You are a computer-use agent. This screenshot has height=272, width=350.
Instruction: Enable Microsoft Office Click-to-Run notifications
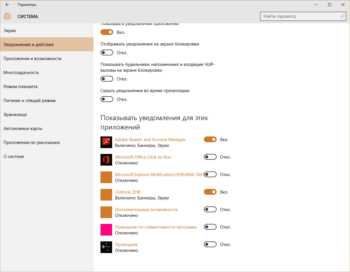210,157
